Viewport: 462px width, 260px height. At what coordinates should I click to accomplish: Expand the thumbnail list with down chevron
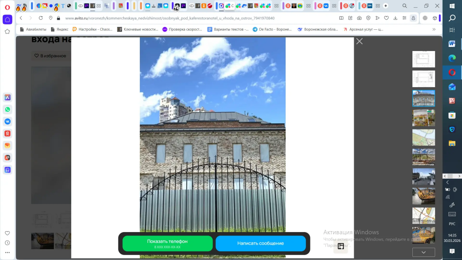pos(423,252)
